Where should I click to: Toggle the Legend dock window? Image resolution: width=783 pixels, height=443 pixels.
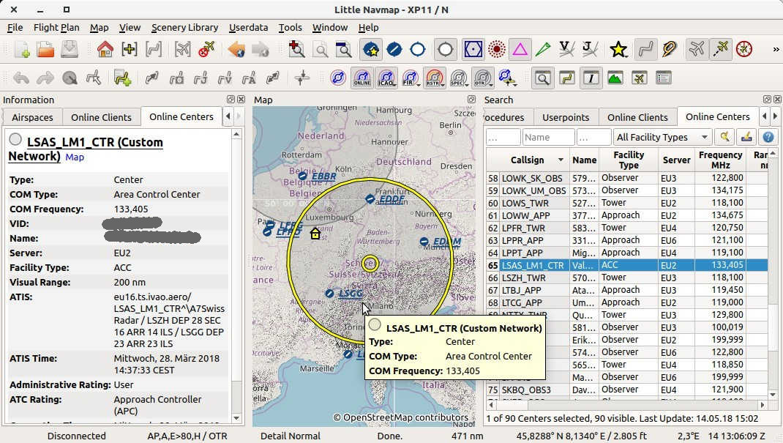coord(664,78)
